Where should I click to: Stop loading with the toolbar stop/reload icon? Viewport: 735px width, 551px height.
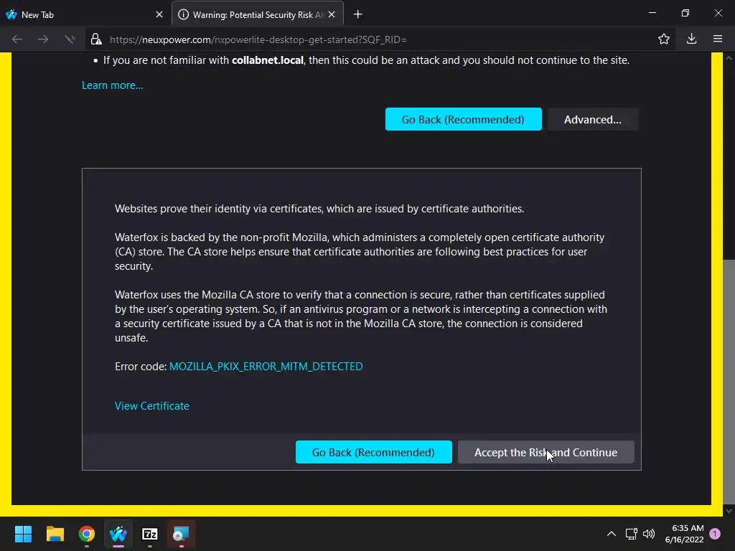point(70,39)
